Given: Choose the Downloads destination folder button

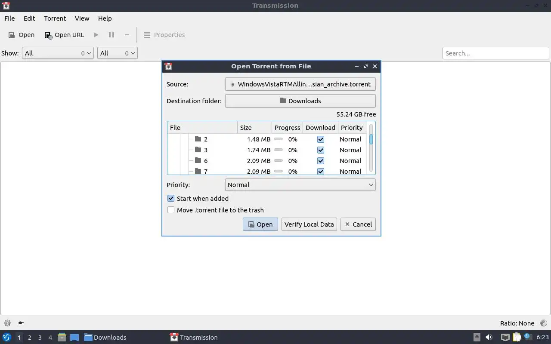Looking at the screenshot, I should 300,101.
